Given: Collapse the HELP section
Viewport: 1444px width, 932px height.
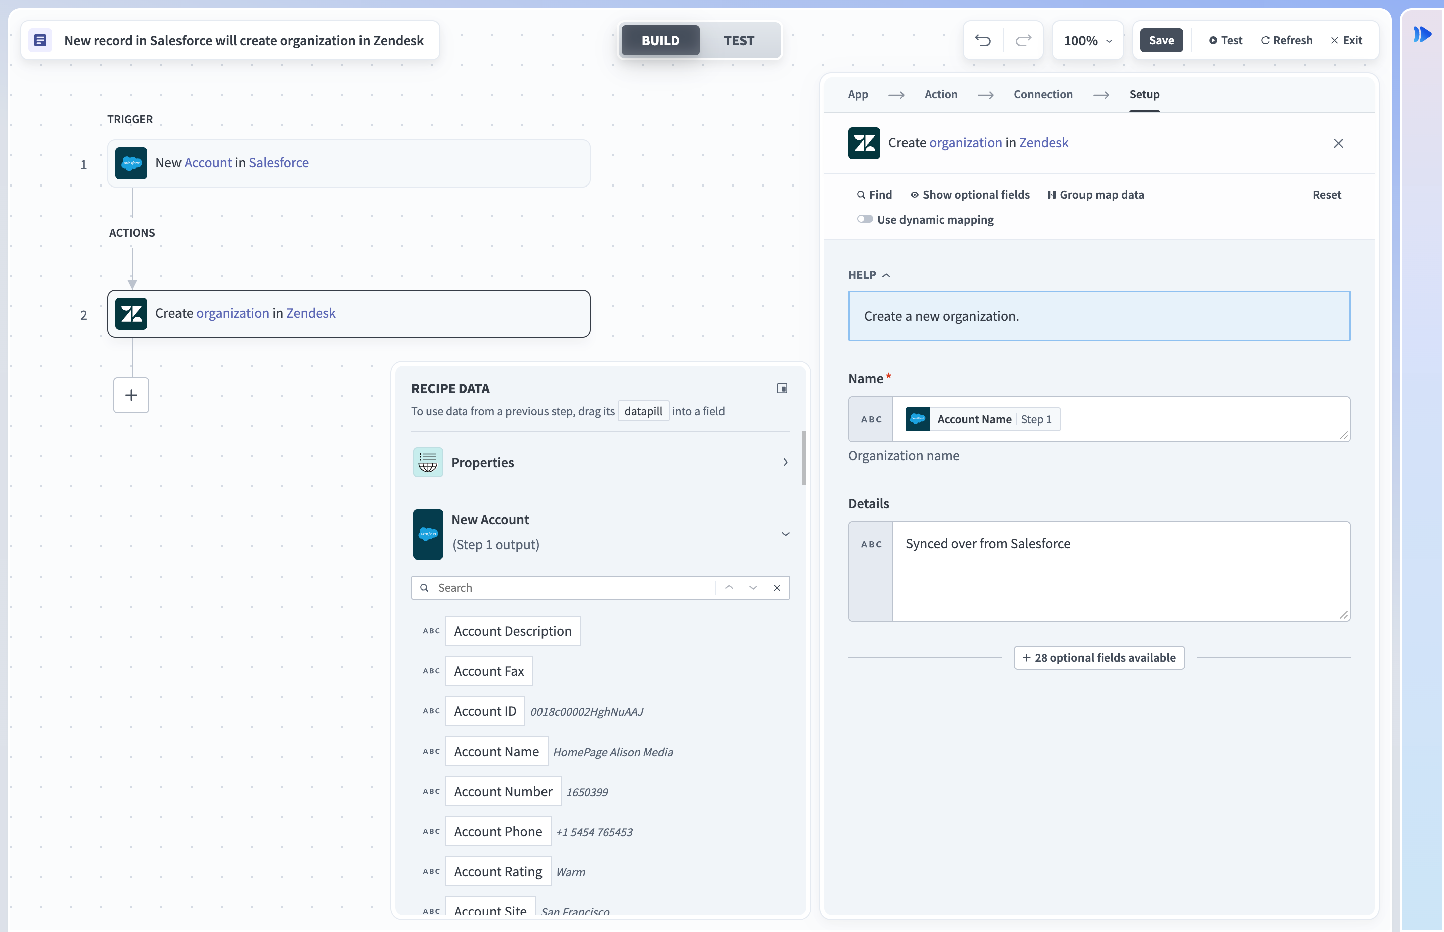Looking at the screenshot, I should click(x=870, y=275).
